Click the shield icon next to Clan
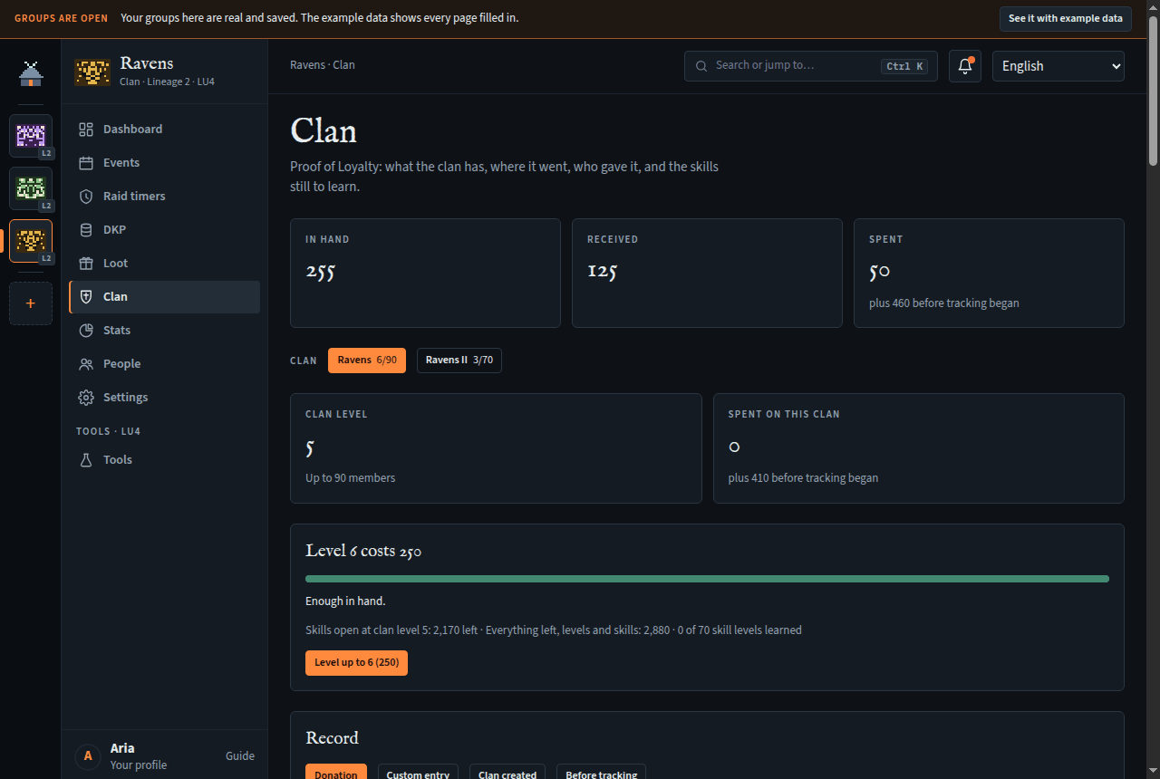This screenshot has width=1160, height=779. [x=86, y=297]
